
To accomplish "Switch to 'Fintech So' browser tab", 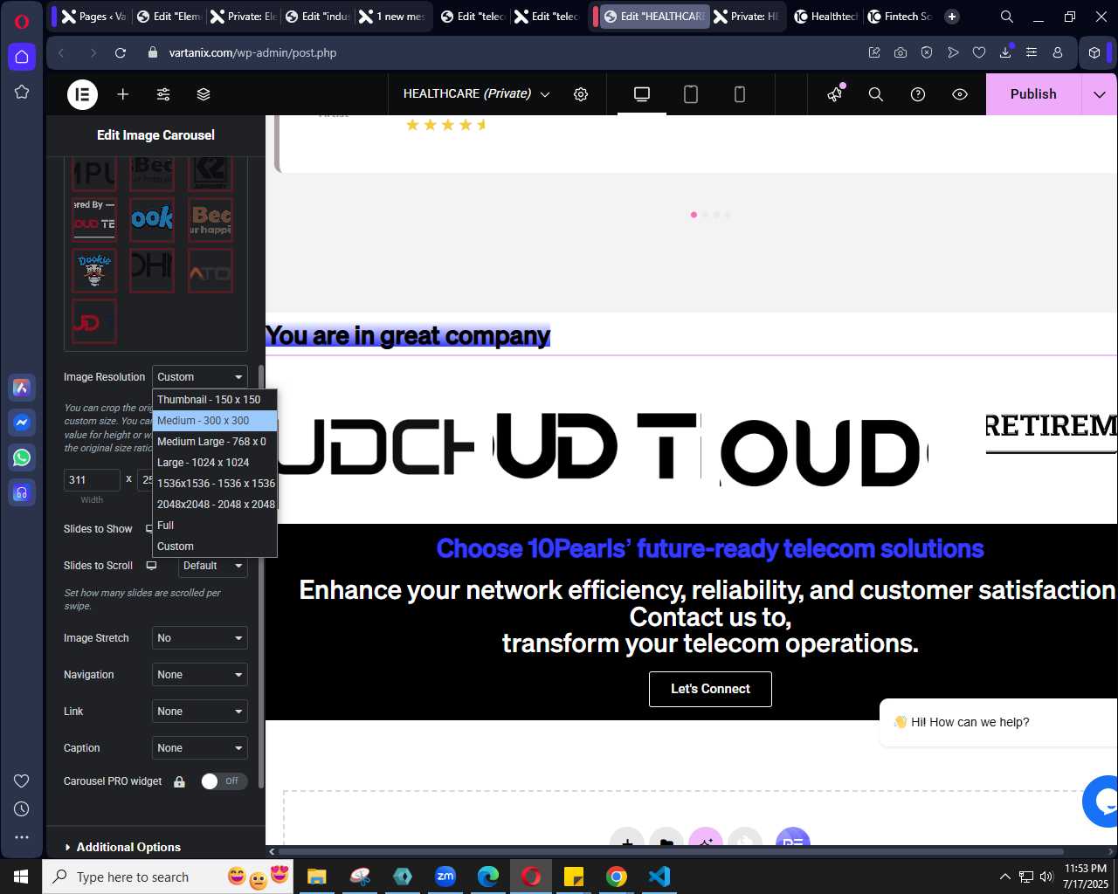I will pyautogui.click(x=900, y=16).
